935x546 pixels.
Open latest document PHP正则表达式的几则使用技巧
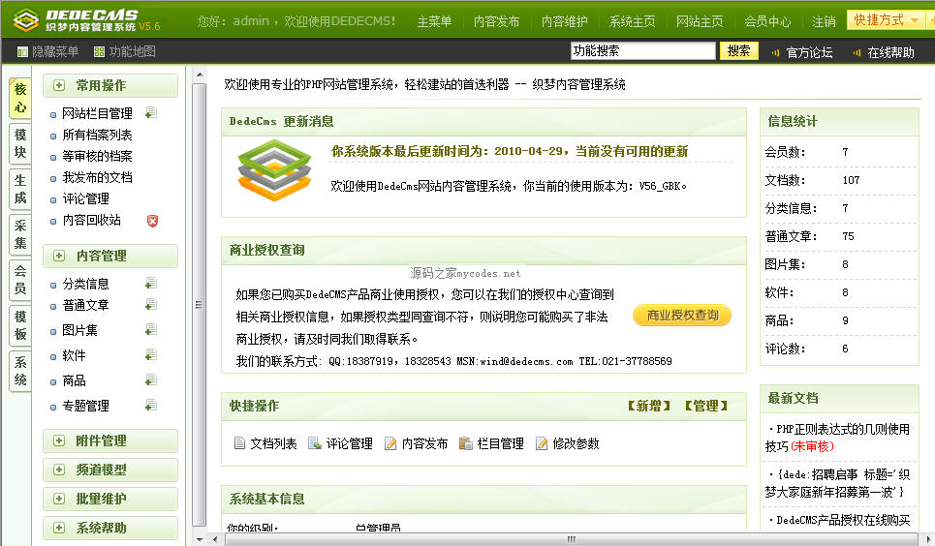point(838,438)
